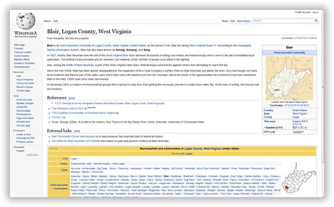Open The Battle for Blair Mountain external link

(x=72, y=141)
